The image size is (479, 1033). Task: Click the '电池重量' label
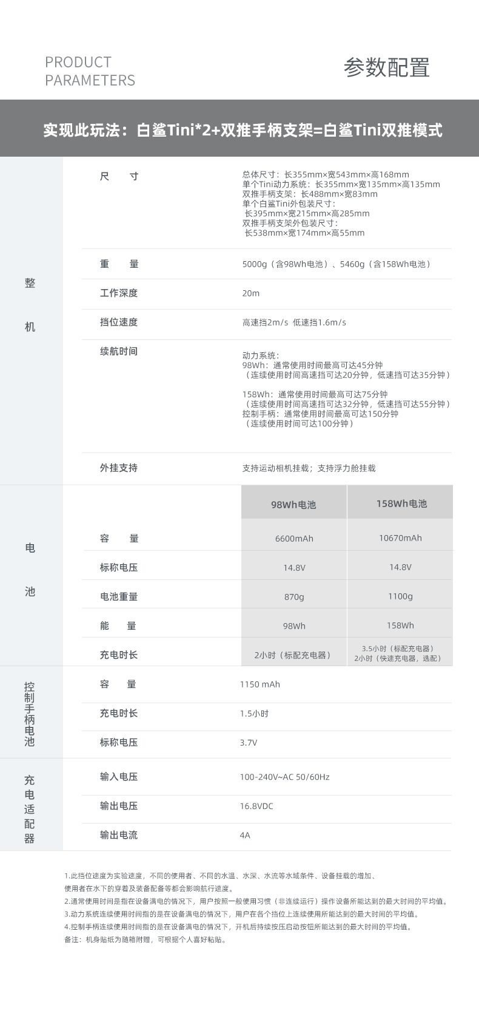(x=119, y=596)
